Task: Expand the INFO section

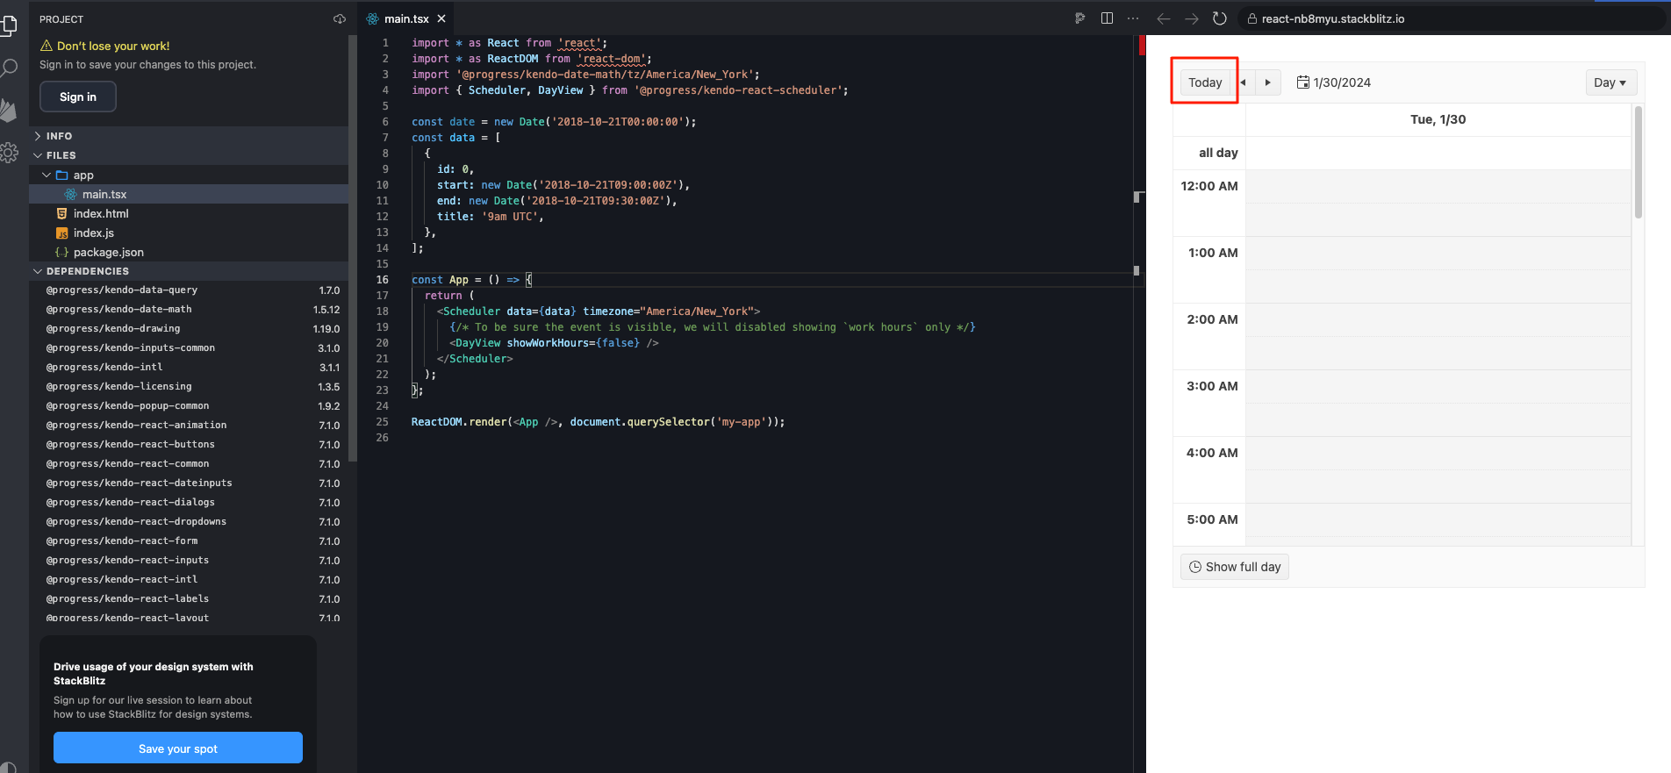Action: [x=59, y=136]
